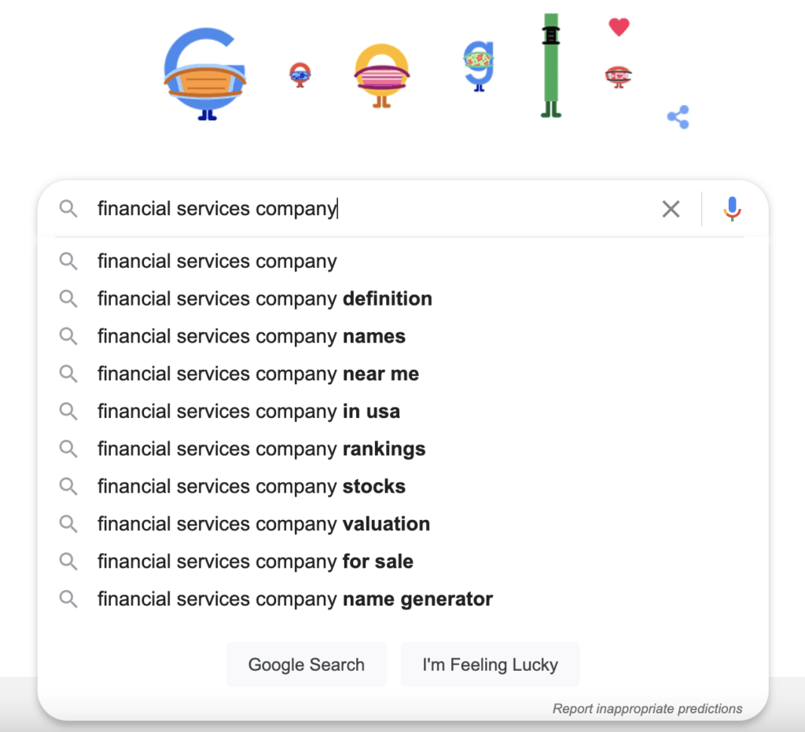The image size is (805, 732).
Task: Choose 'financial services company near me' suggestion
Action: pyautogui.click(x=258, y=374)
